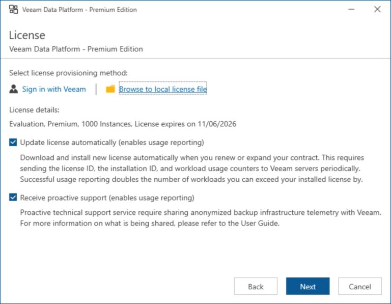Proceed with the Next button
The image size is (391, 304).
point(308,286)
